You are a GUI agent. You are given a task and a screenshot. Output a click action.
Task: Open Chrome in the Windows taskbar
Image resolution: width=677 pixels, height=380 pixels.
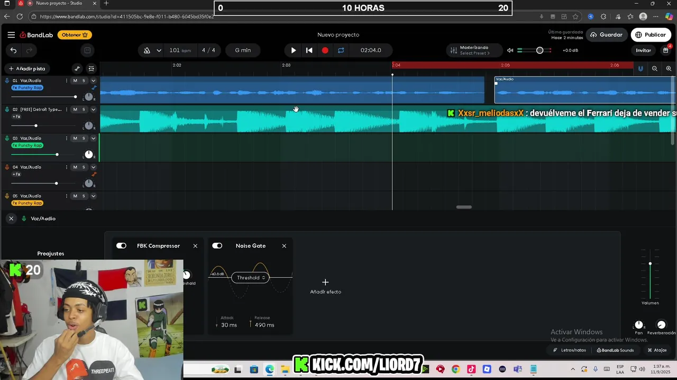pos(455,369)
